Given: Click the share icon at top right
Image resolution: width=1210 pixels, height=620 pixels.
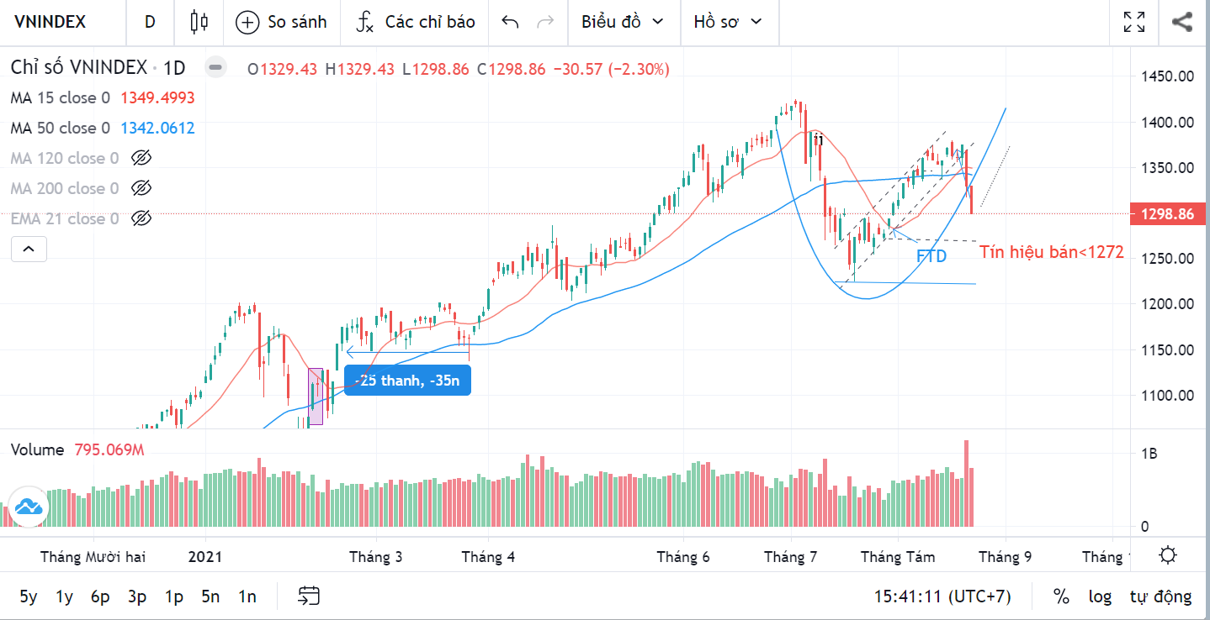Looking at the screenshot, I should click(1181, 22).
